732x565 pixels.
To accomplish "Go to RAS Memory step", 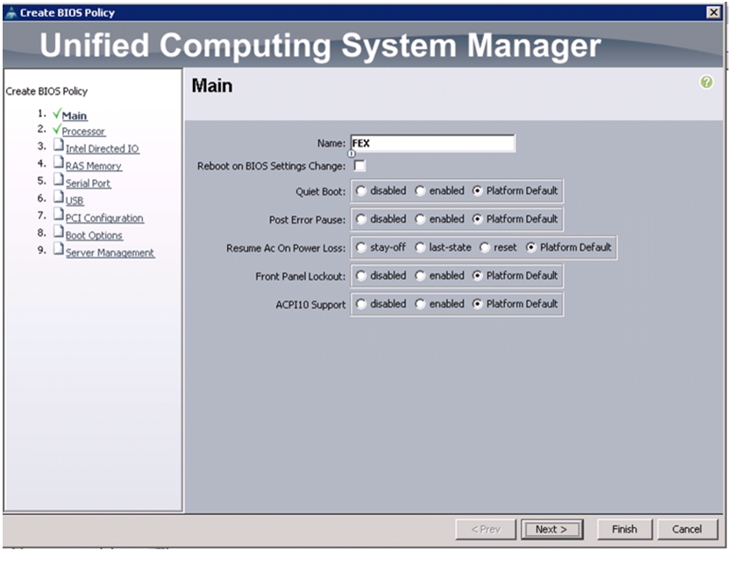I will 94,166.
